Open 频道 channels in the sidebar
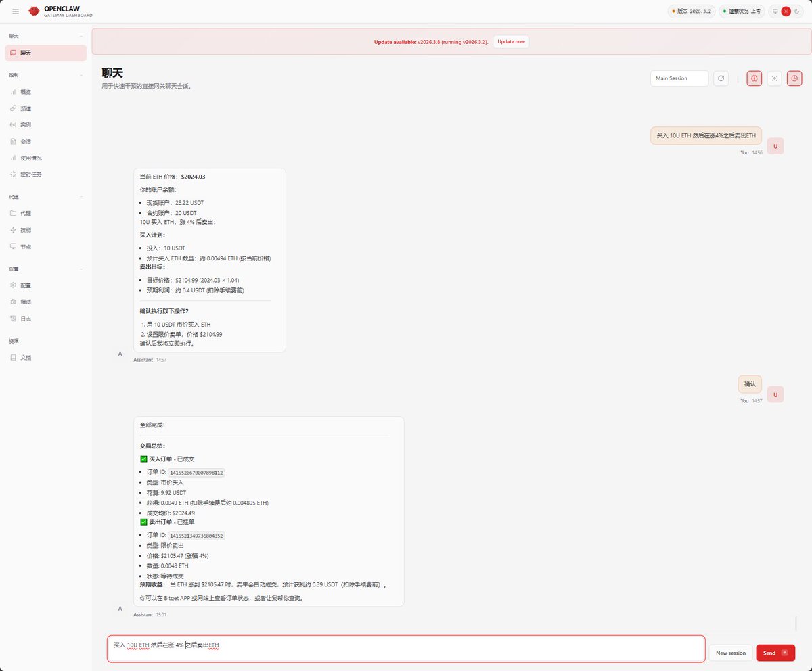The height and width of the screenshot is (671, 812). coord(45,108)
